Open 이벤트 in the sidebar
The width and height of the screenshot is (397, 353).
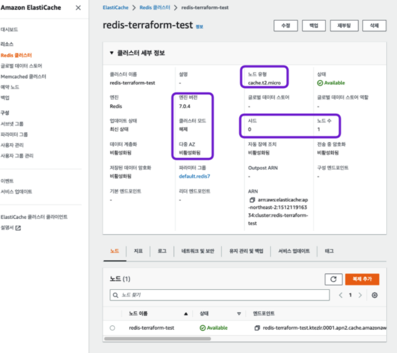point(7,181)
